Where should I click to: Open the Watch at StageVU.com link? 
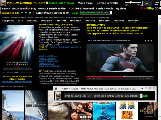pos(49,61)
